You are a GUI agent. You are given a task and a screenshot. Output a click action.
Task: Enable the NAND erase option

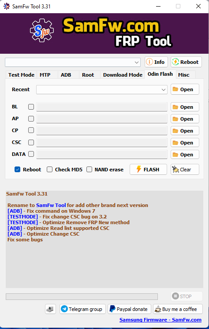click(x=89, y=169)
